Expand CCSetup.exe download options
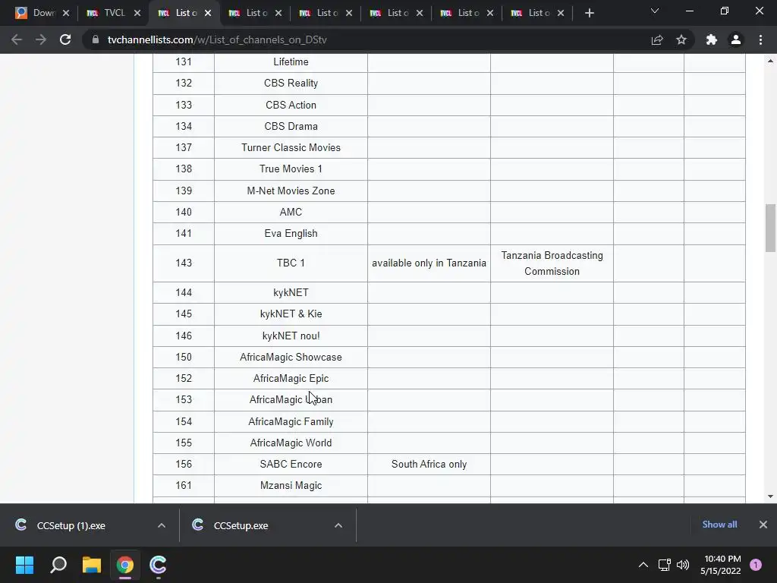This screenshot has height=583, width=777. (x=338, y=525)
